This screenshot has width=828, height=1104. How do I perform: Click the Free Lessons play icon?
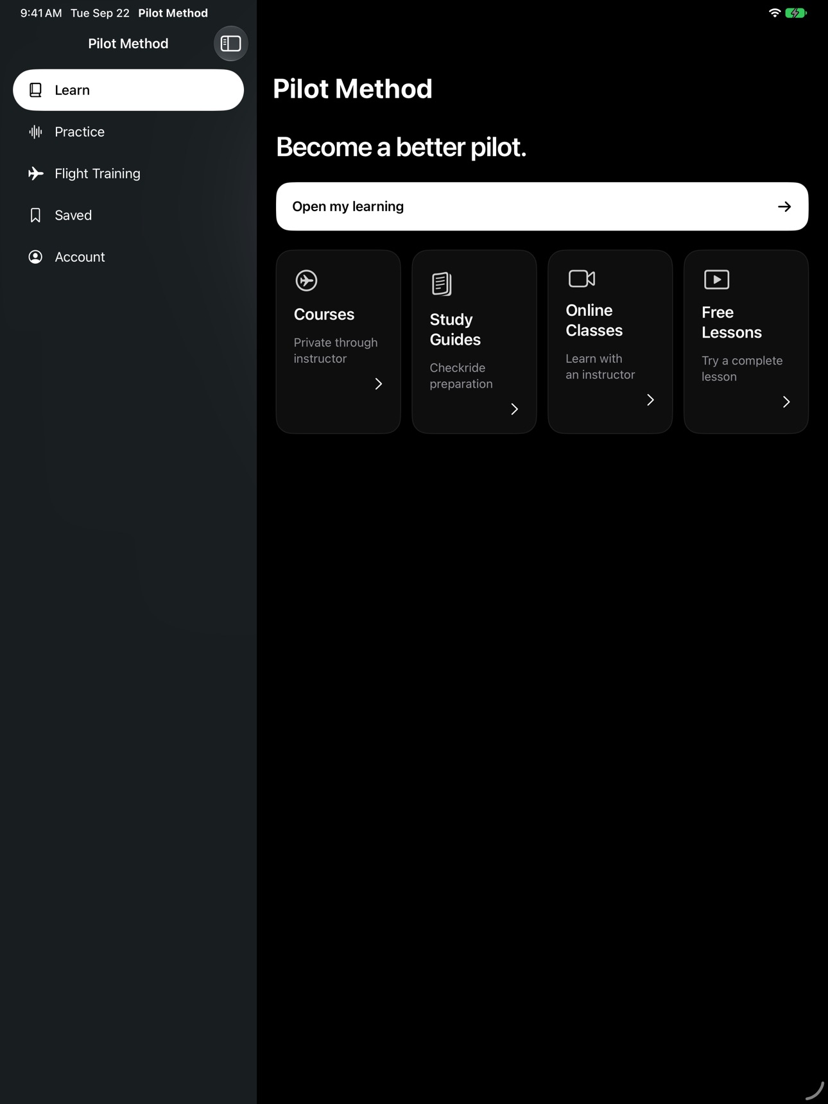pos(716,279)
